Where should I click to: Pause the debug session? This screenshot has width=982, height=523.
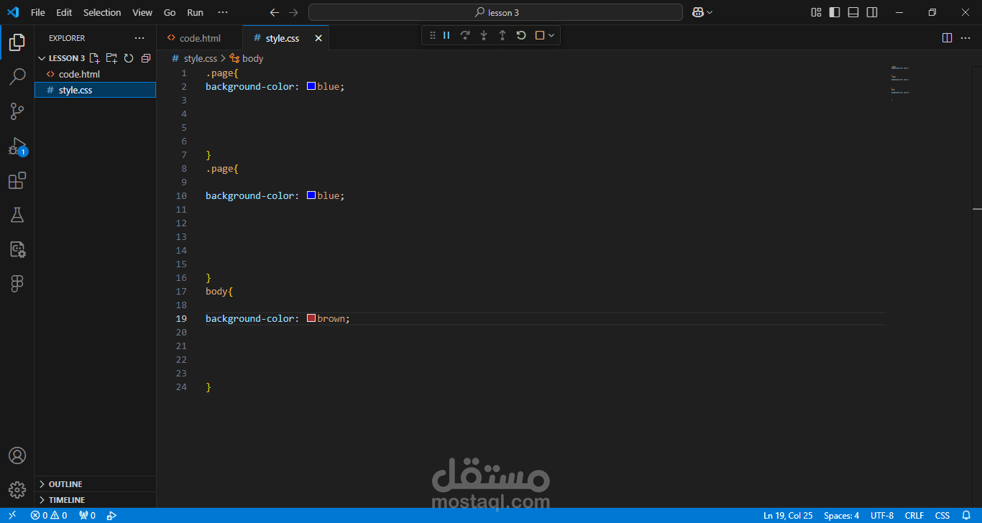point(446,35)
